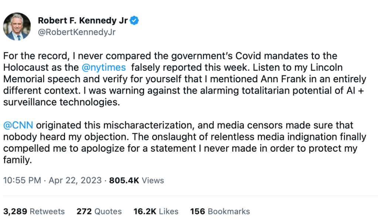This screenshot has height=221, width=378.
Task: Open the @RobertKennedyJr handle link
Action: click(77, 32)
